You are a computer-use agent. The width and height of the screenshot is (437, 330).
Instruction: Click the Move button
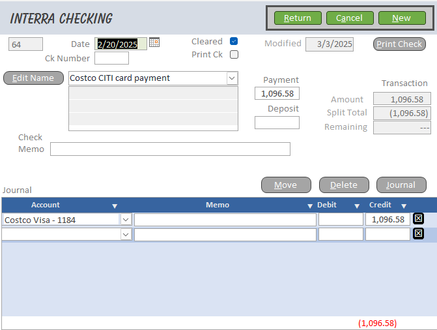point(286,185)
